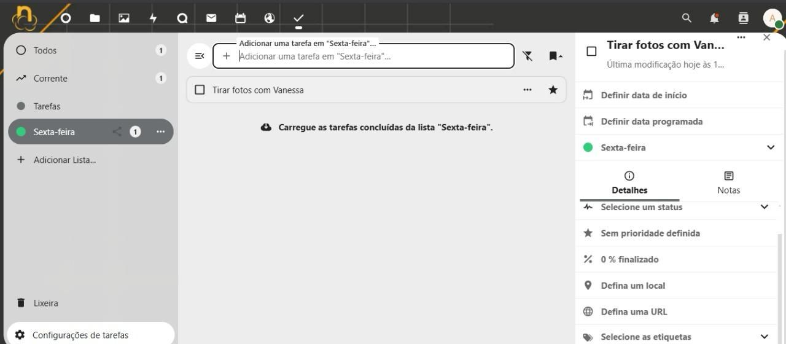
Task: Open actions menu on Tirar fotos com Vanessa row
Action: tap(527, 90)
